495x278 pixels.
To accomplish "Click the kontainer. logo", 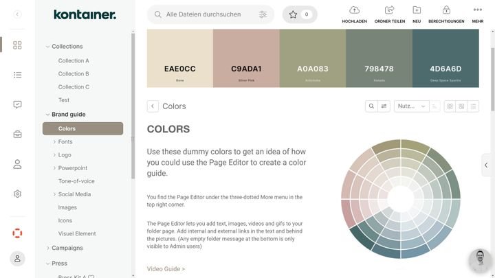I will (x=85, y=14).
